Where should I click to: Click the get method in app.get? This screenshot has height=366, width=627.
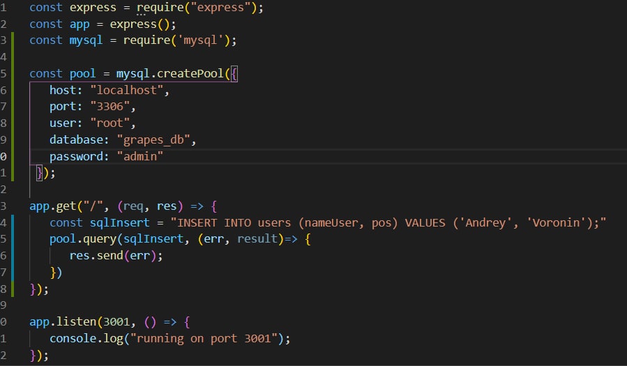pyautogui.click(x=66, y=206)
